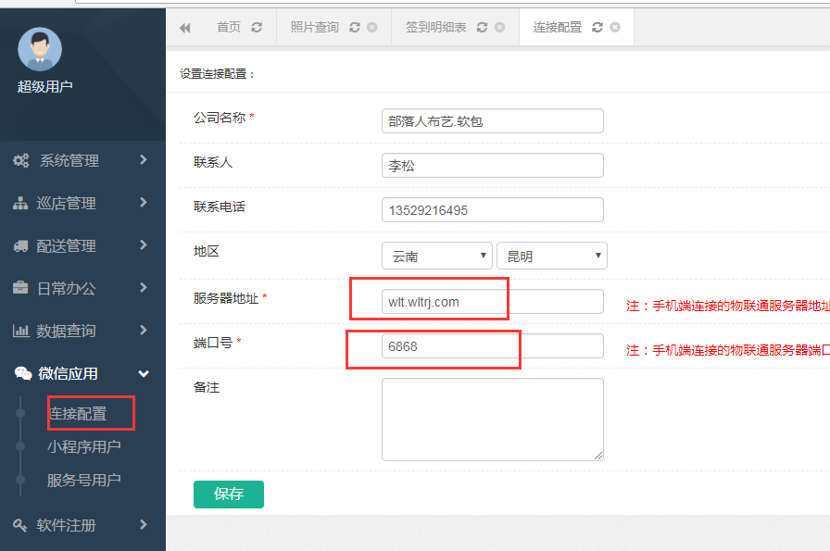Viewport: 830px width, 551px height.
Task: Refresh the 连接配置 tab
Action: tap(599, 27)
